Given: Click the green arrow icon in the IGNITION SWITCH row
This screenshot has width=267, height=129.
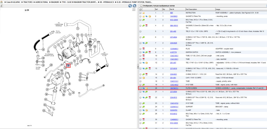Looking at the screenshot, I should tap(146, 52).
